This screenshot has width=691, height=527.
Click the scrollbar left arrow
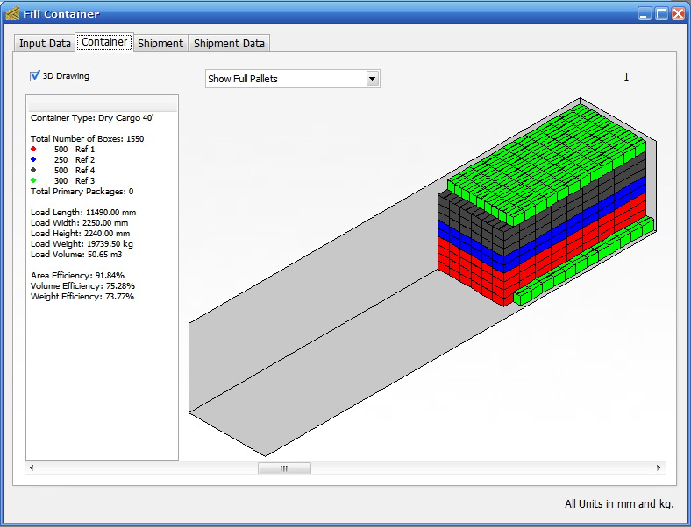(32, 468)
